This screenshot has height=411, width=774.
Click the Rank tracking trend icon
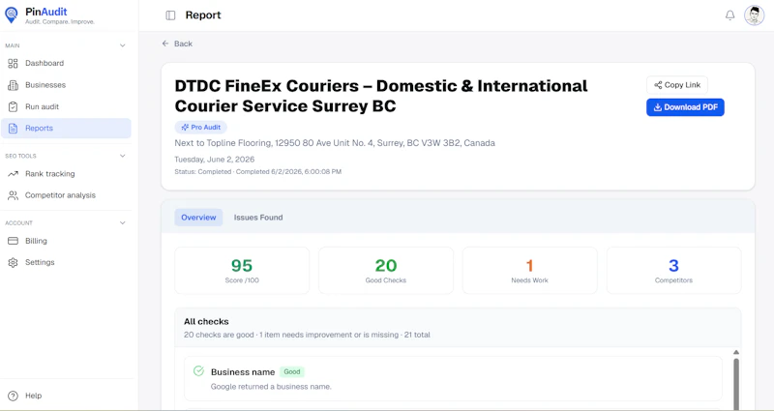pyautogui.click(x=13, y=174)
